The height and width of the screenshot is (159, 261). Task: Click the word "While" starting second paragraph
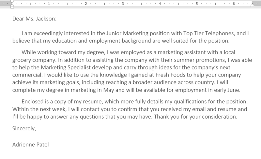coord(29,52)
